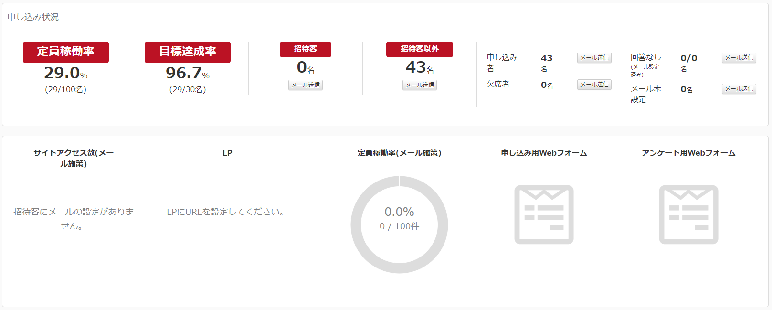
Task: Click メール送信 button under 招待客
Action: 306,85
